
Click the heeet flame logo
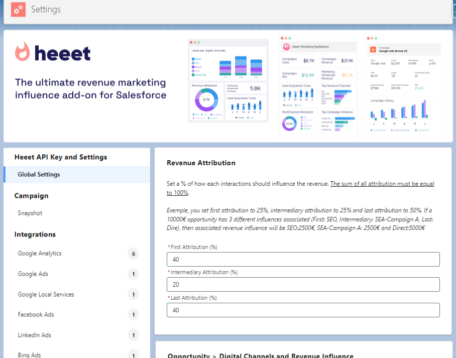click(x=23, y=52)
